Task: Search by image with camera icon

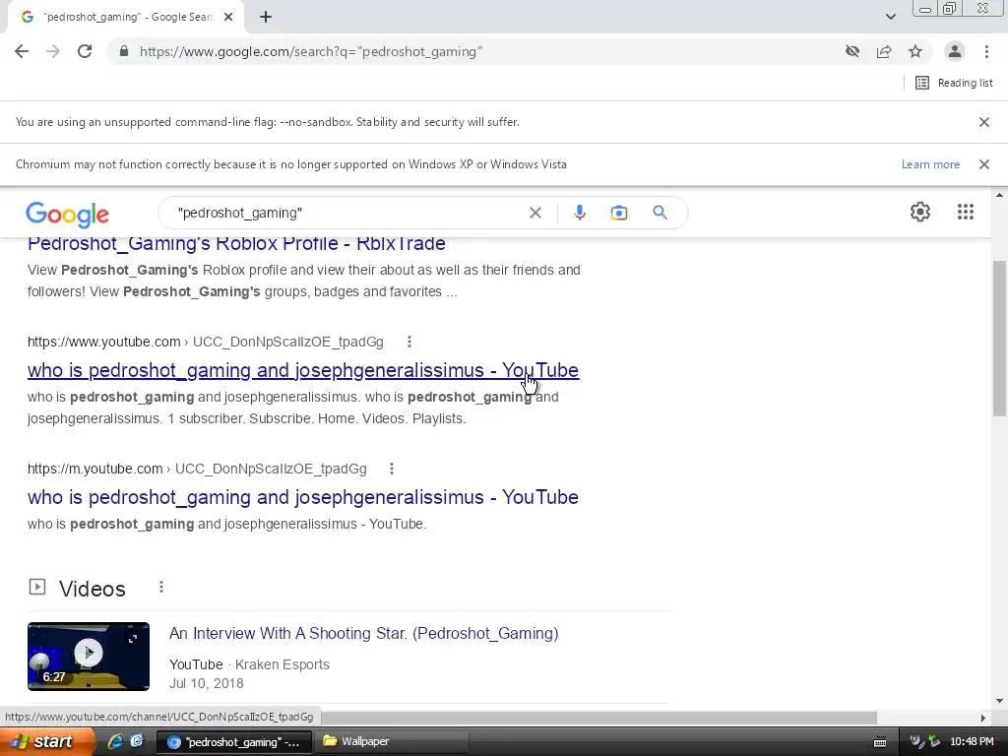Action: coord(618,213)
